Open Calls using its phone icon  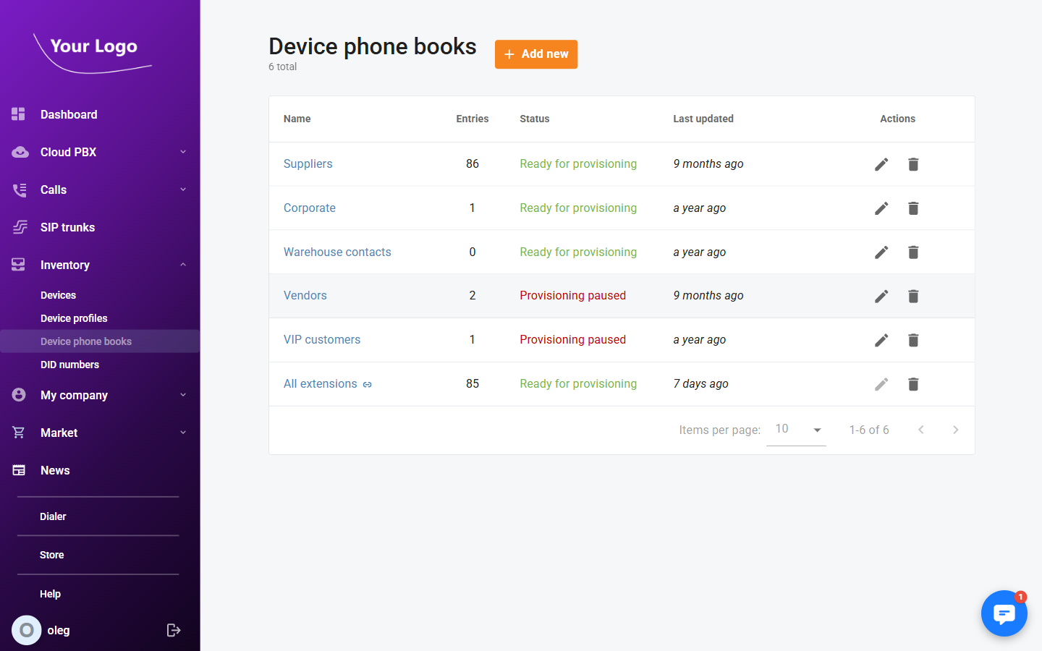pos(18,190)
